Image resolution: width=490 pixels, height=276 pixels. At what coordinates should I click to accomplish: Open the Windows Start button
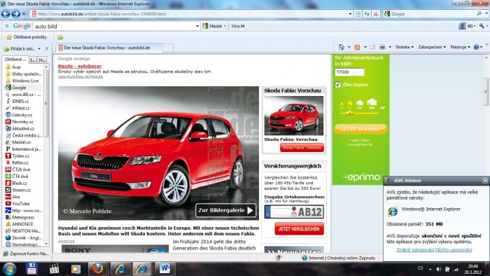pyautogui.click(x=10, y=269)
